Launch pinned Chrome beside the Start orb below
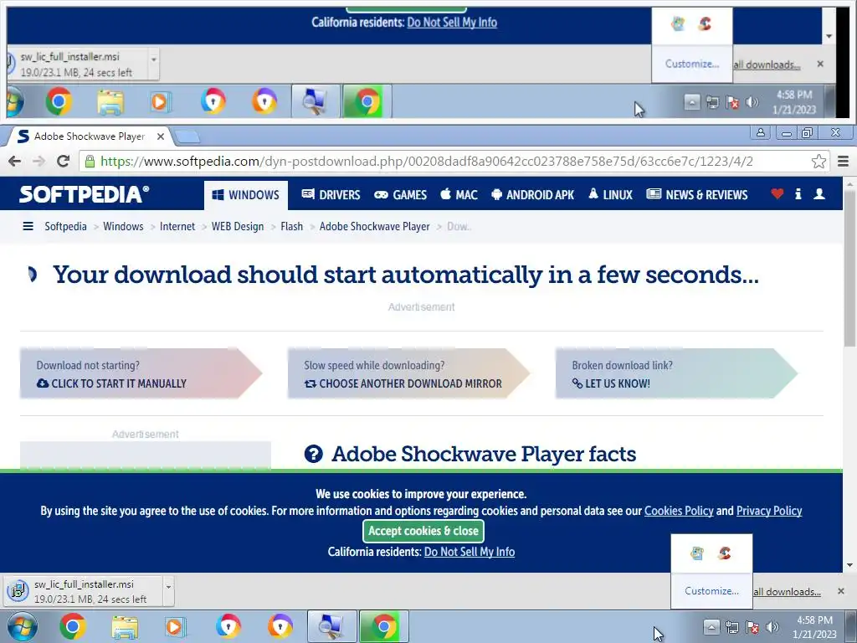 coord(72,626)
